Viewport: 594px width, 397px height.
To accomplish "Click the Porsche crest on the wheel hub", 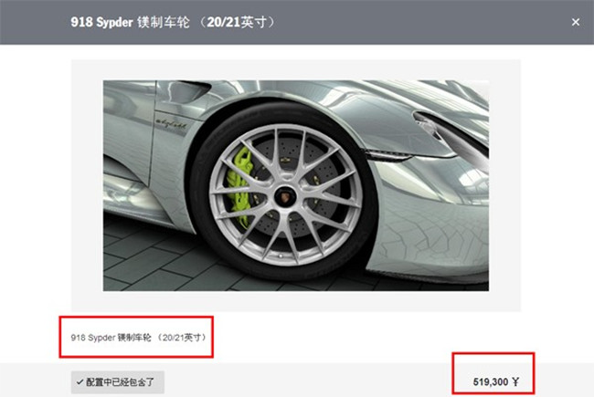I will (x=284, y=196).
